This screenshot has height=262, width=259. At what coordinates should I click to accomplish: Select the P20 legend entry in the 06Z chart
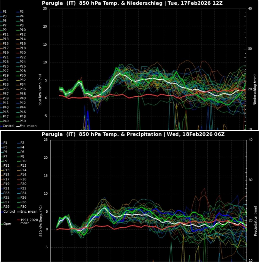pyautogui.click(x=23, y=184)
